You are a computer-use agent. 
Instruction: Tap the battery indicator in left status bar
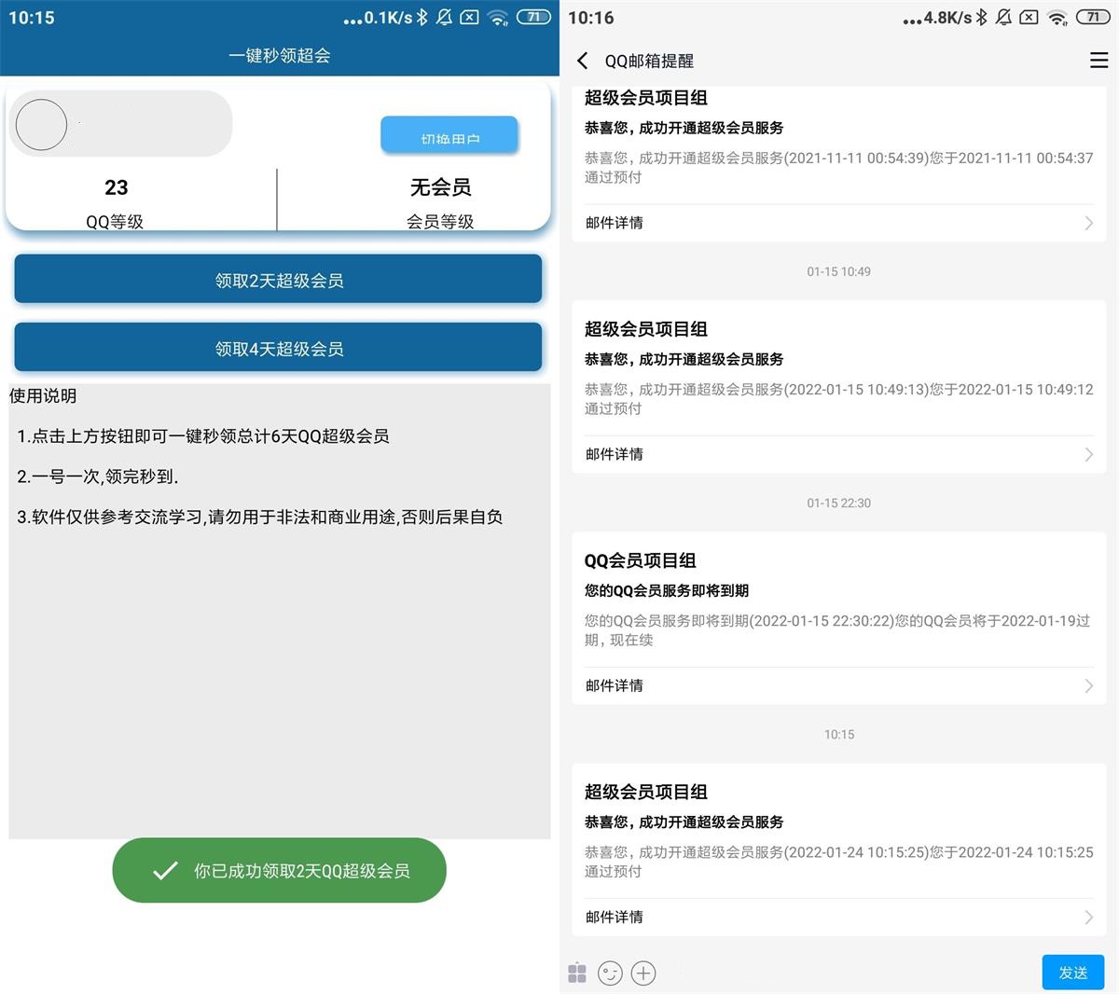click(x=533, y=17)
